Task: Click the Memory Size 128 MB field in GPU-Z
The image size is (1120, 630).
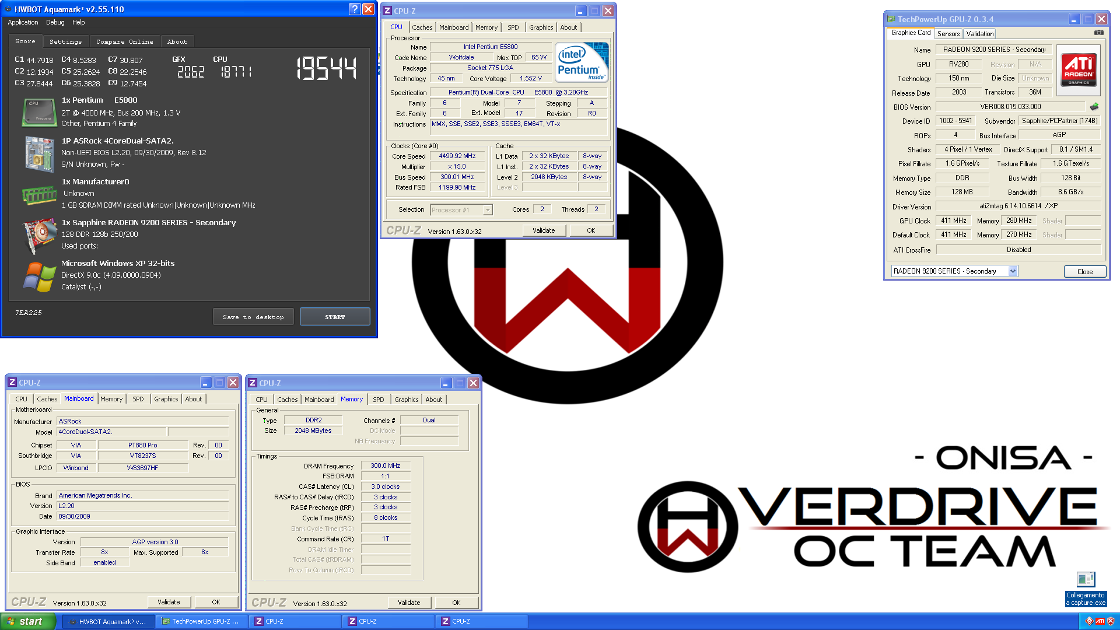Action: 962,192
